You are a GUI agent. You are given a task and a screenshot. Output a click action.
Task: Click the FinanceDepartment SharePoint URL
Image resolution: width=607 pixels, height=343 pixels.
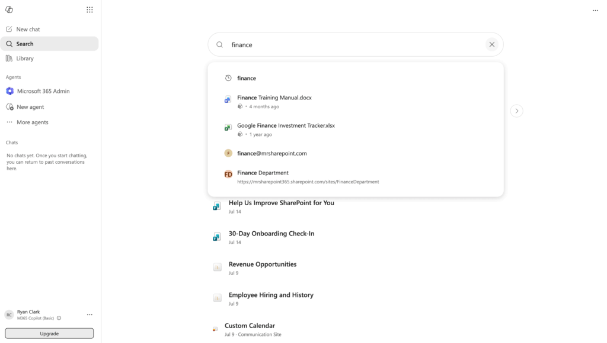(308, 182)
